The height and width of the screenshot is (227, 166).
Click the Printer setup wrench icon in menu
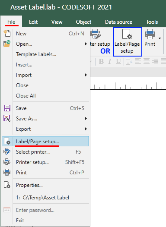[7, 162]
